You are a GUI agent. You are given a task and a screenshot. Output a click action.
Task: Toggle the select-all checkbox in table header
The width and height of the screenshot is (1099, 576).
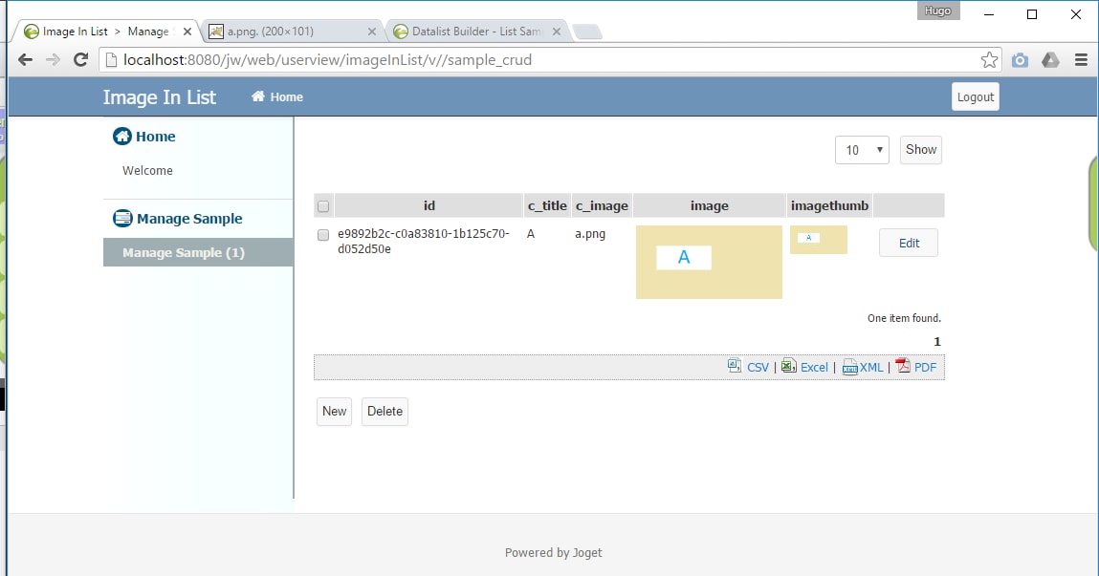coord(323,205)
